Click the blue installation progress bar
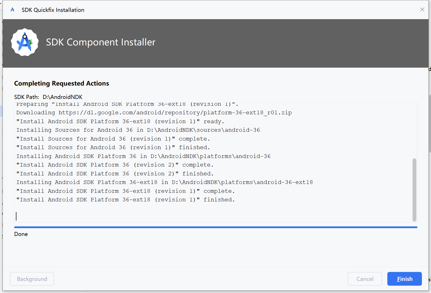Screen dimensions: 431x293 216,227
